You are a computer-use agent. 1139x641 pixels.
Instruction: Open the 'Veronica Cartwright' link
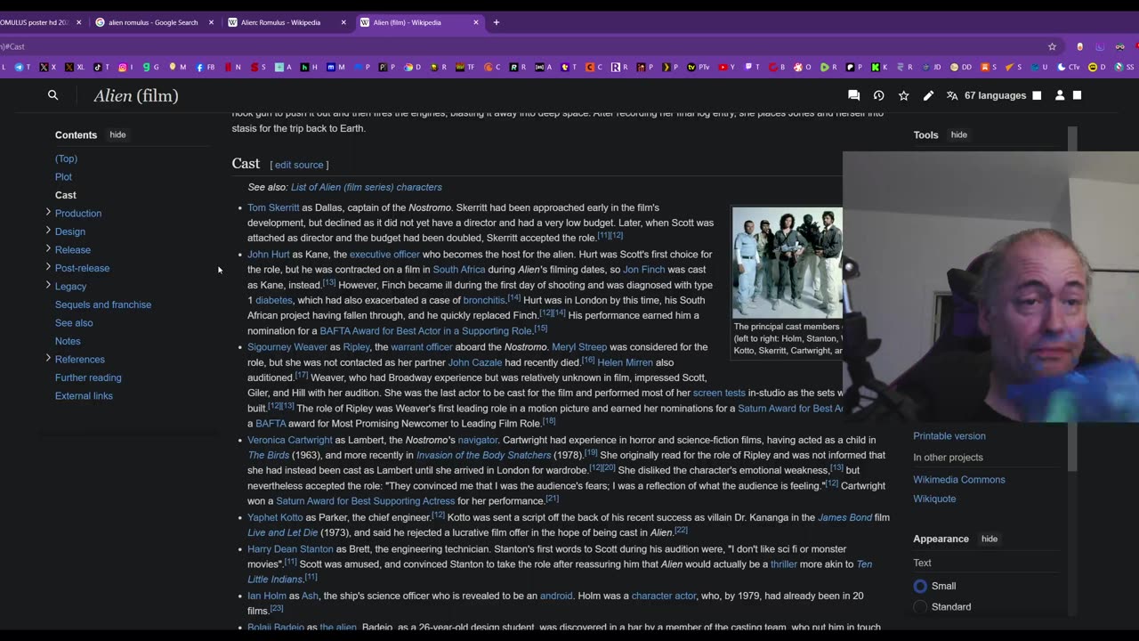(x=290, y=440)
